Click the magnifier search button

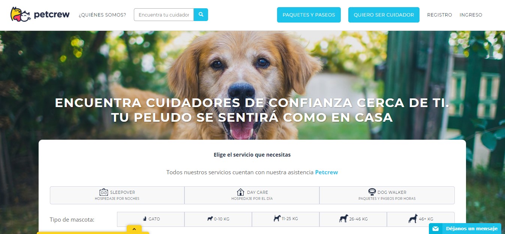201,15
